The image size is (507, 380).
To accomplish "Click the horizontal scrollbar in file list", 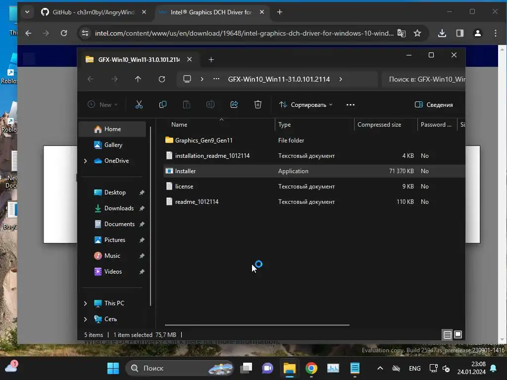I will click(257, 325).
